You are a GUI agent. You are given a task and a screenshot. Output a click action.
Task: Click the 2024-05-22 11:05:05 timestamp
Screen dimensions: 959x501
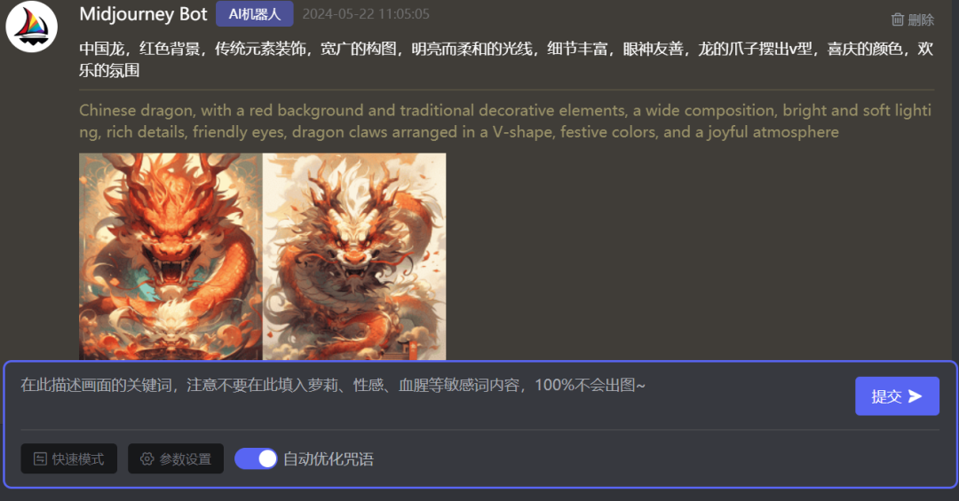click(x=366, y=14)
